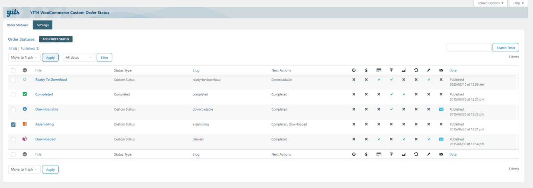This screenshot has height=188, width=533.
Task: Uncheck the Assembling row checkbox
Action: 13,125
